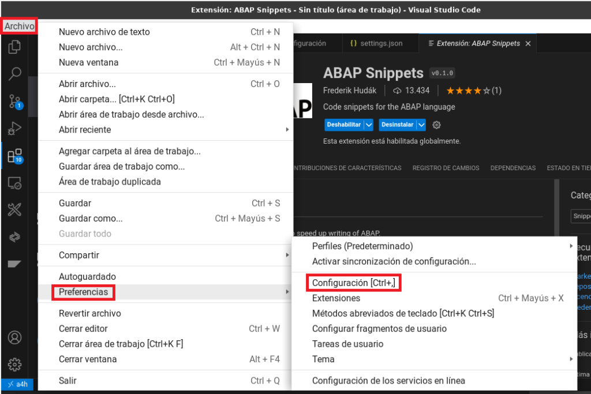Expand the Tema submenu
This screenshot has height=394, width=591.
tap(435, 359)
